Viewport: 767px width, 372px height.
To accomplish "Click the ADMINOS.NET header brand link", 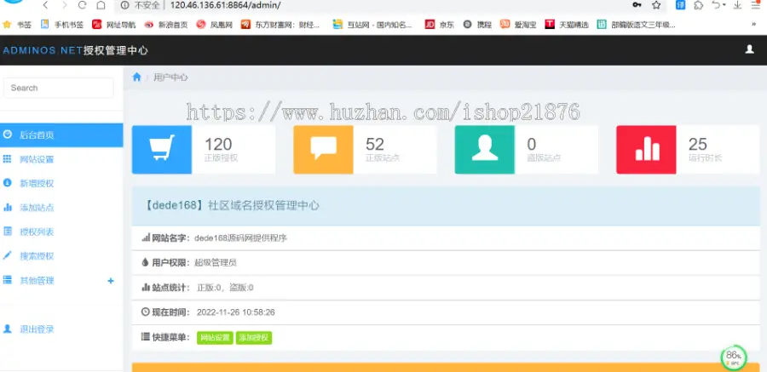I will coord(75,50).
